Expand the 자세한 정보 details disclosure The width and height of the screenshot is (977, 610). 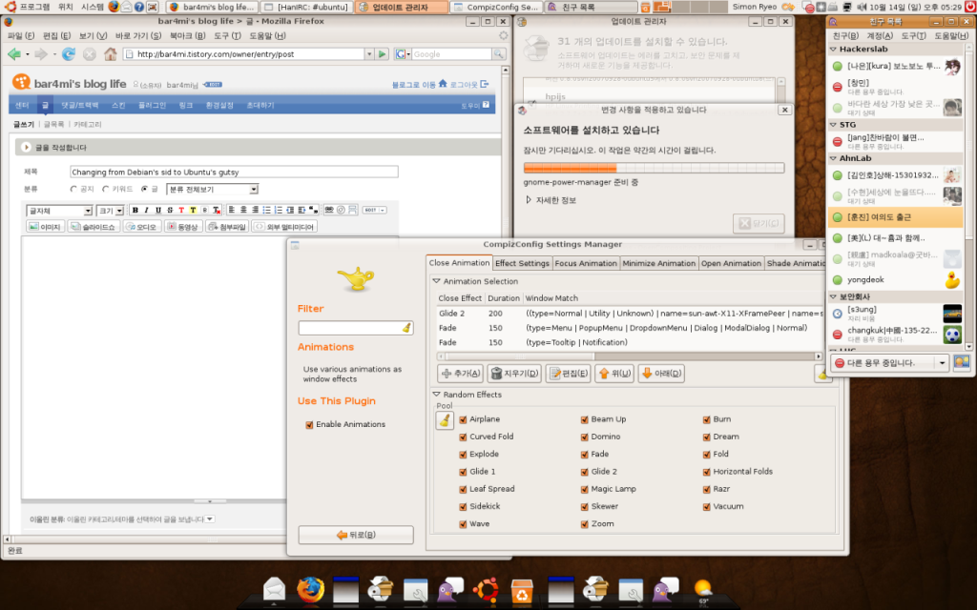530,200
